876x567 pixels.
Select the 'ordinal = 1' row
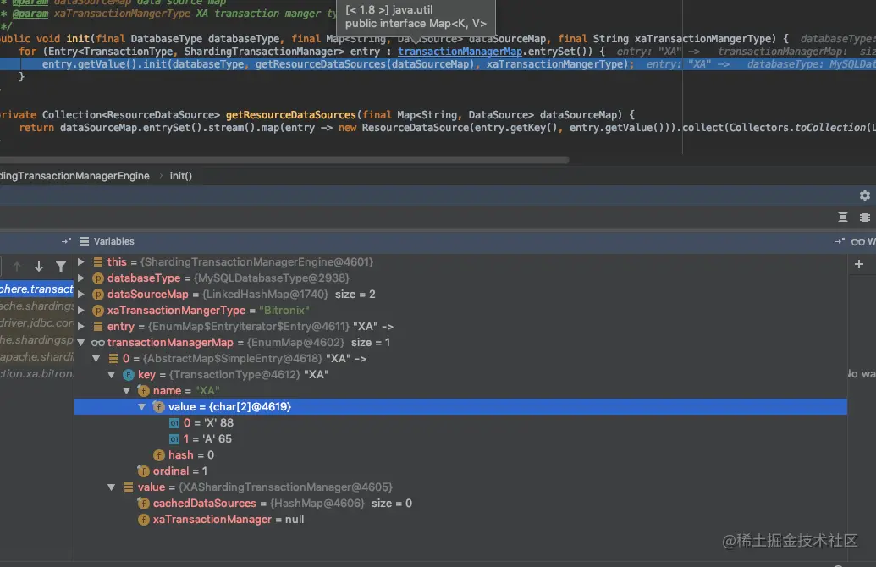click(460, 471)
